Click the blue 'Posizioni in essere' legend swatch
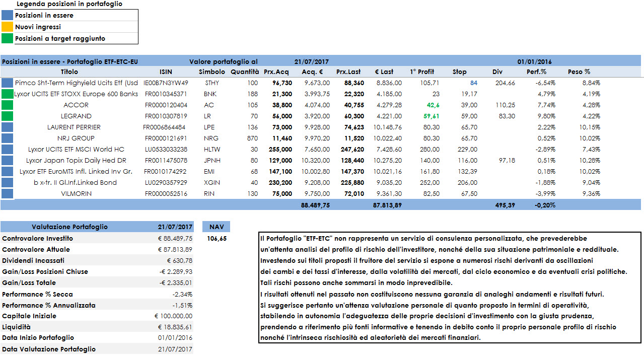The width and height of the screenshot is (644, 357). tap(7, 15)
